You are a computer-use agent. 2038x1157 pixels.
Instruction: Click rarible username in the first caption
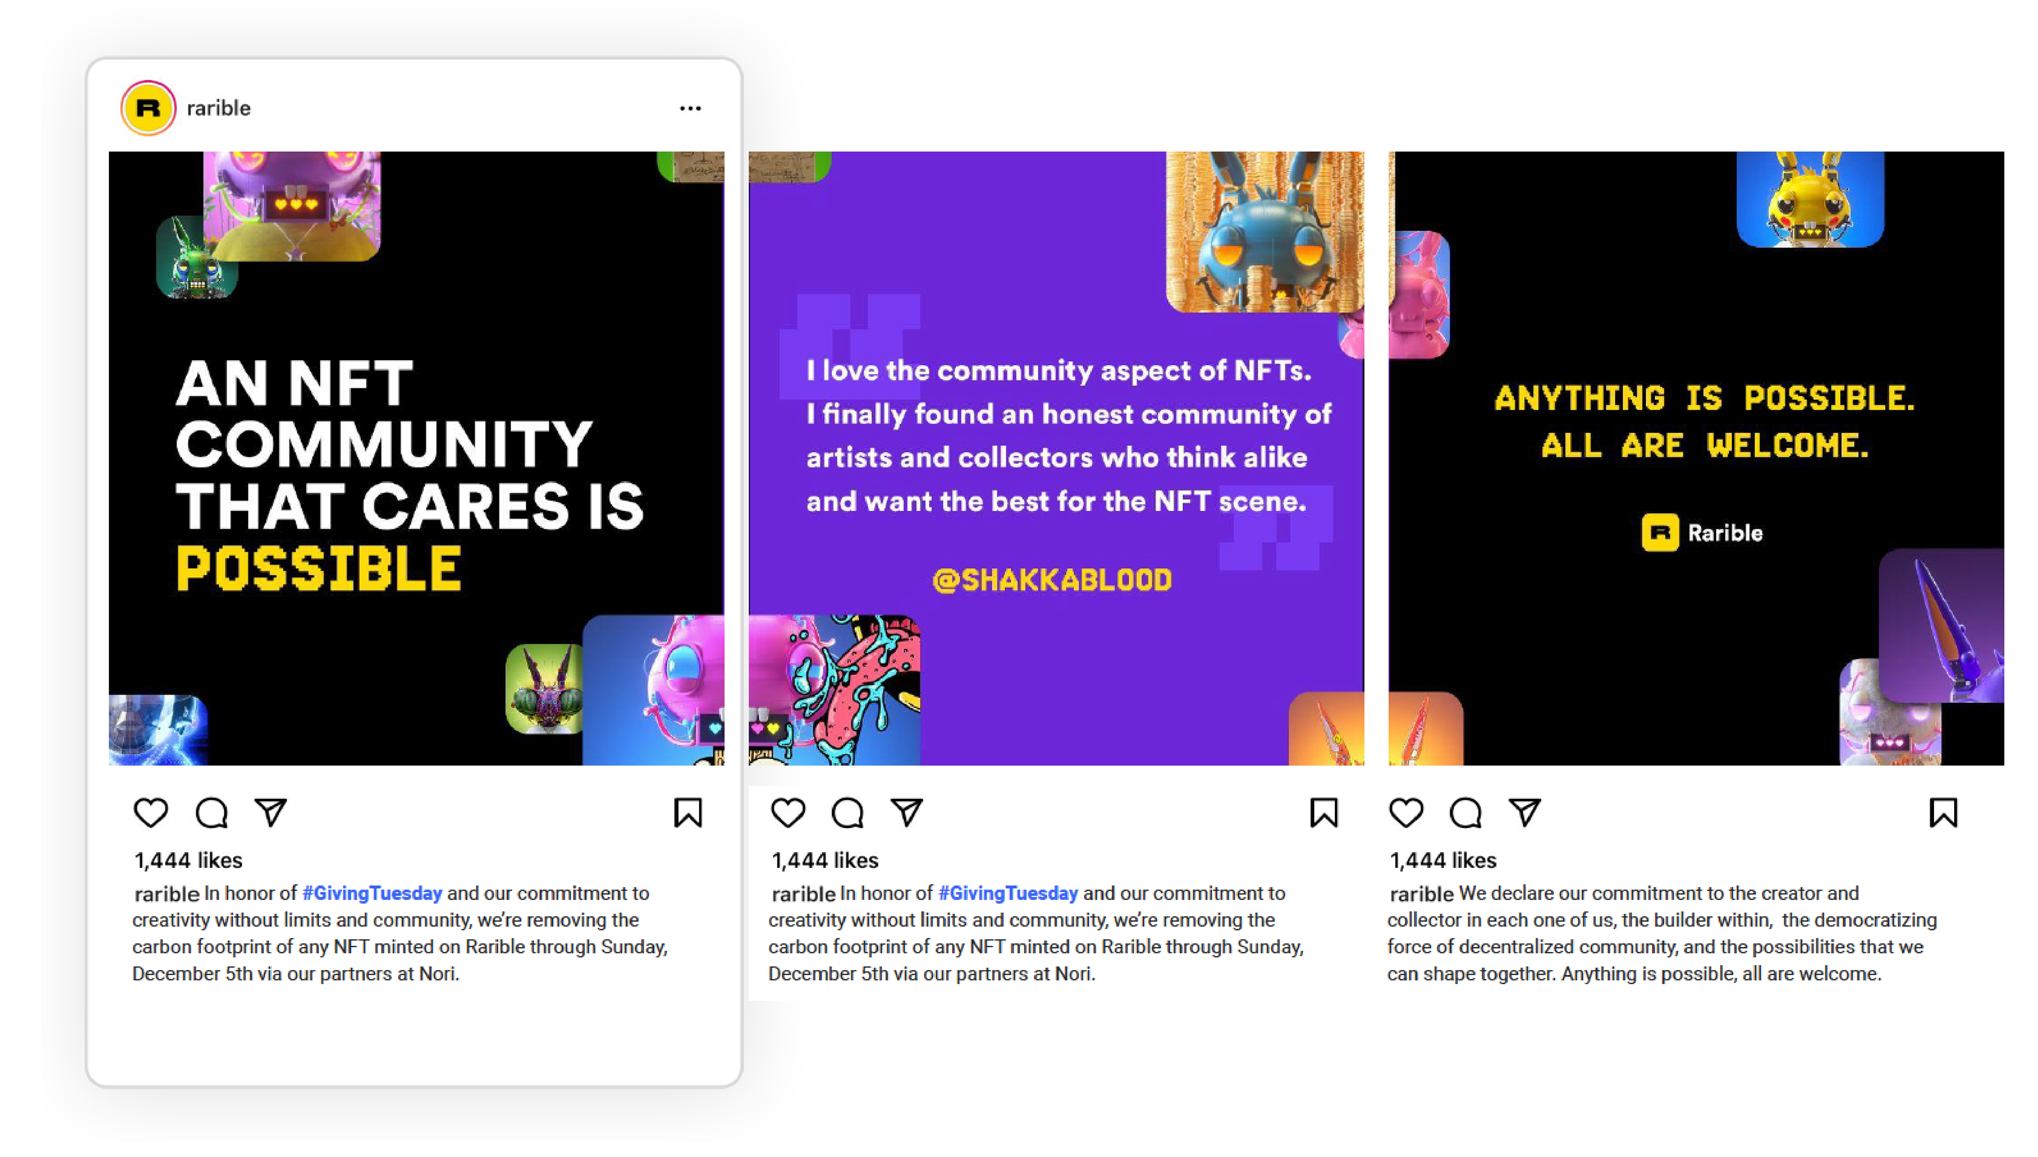pyautogui.click(x=166, y=894)
